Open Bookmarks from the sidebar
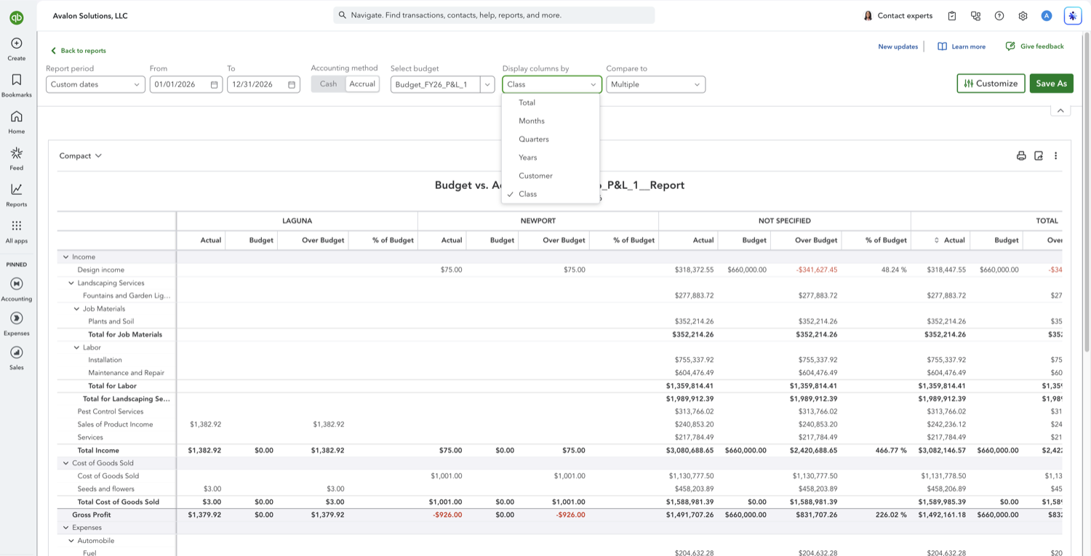 coord(16,85)
